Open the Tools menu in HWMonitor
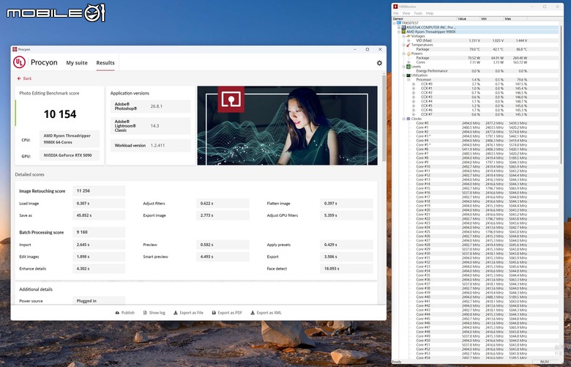 click(x=418, y=13)
